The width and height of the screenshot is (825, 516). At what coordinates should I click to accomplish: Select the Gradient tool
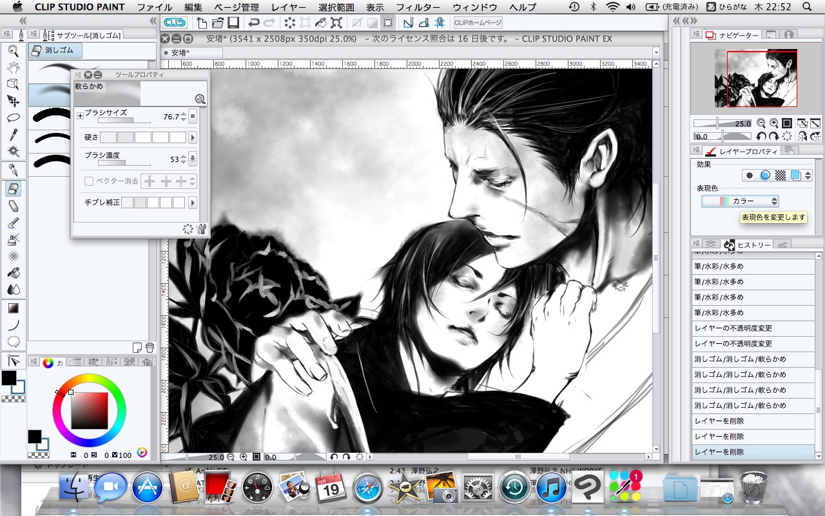(13, 308)
